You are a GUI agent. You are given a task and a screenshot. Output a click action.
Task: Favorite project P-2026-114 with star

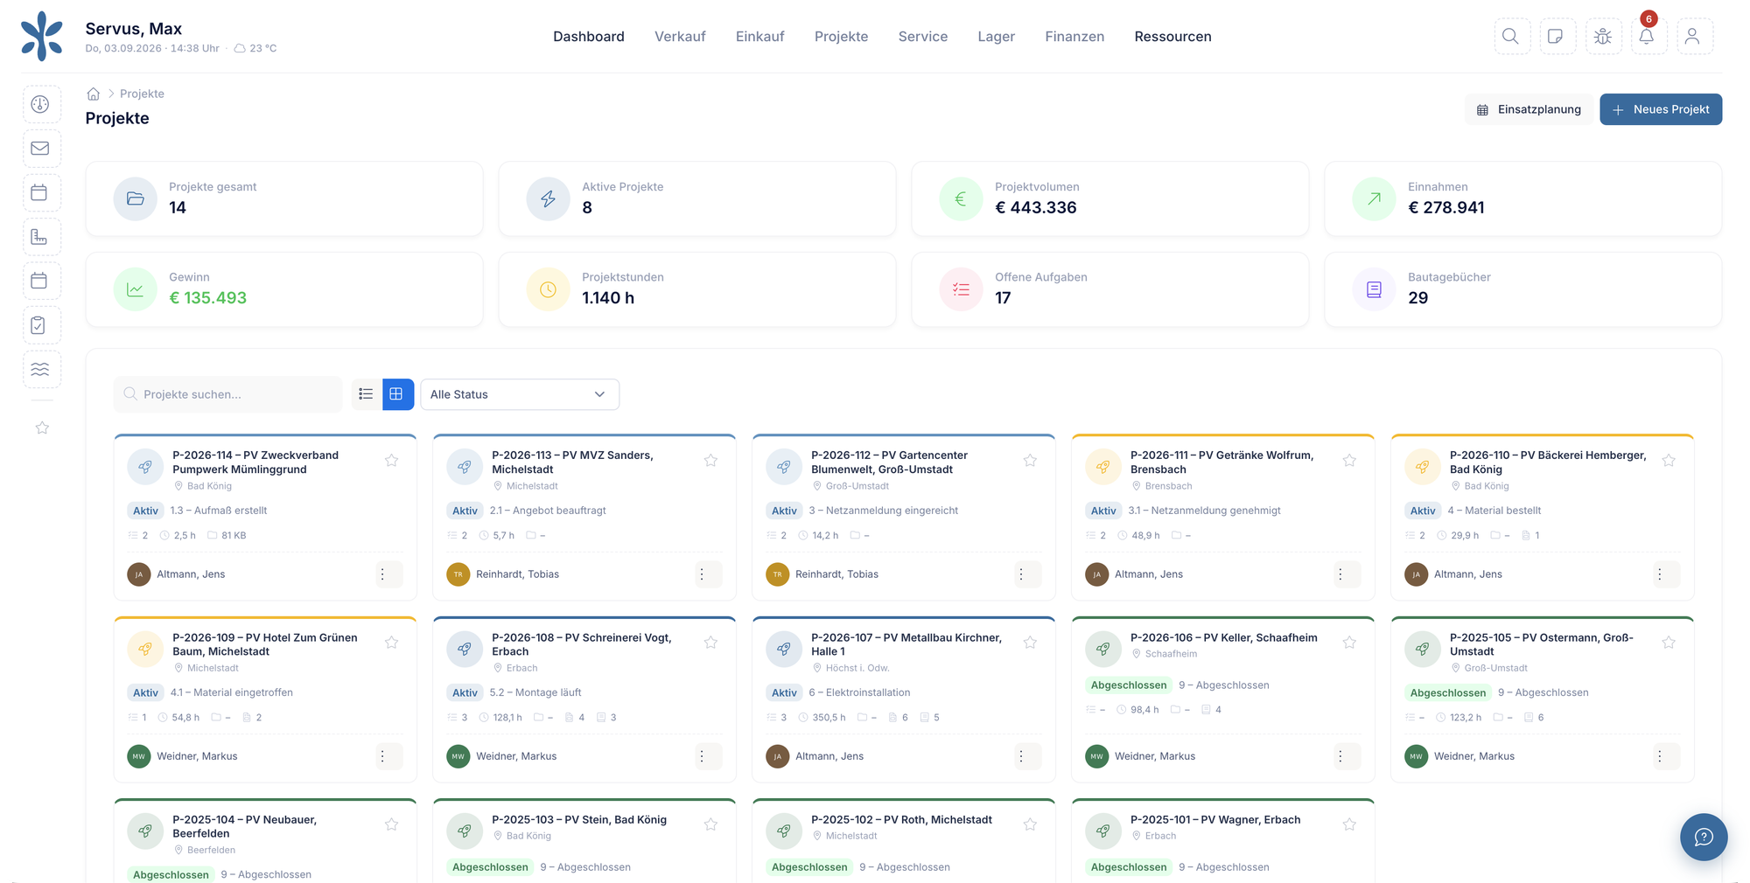pyautogui.click(x=392, y=461)
